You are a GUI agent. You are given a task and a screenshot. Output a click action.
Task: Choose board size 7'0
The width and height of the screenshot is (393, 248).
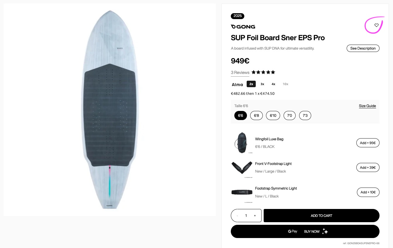pyautogui.click(x=289, y=115)
